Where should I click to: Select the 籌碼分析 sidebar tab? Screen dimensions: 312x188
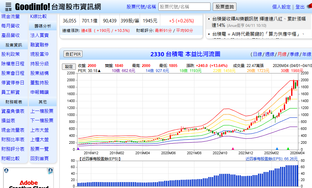click(43, 26)
